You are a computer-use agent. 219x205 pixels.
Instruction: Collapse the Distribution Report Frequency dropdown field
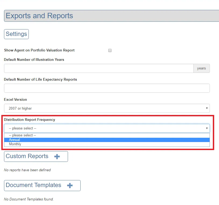(107, 128)
